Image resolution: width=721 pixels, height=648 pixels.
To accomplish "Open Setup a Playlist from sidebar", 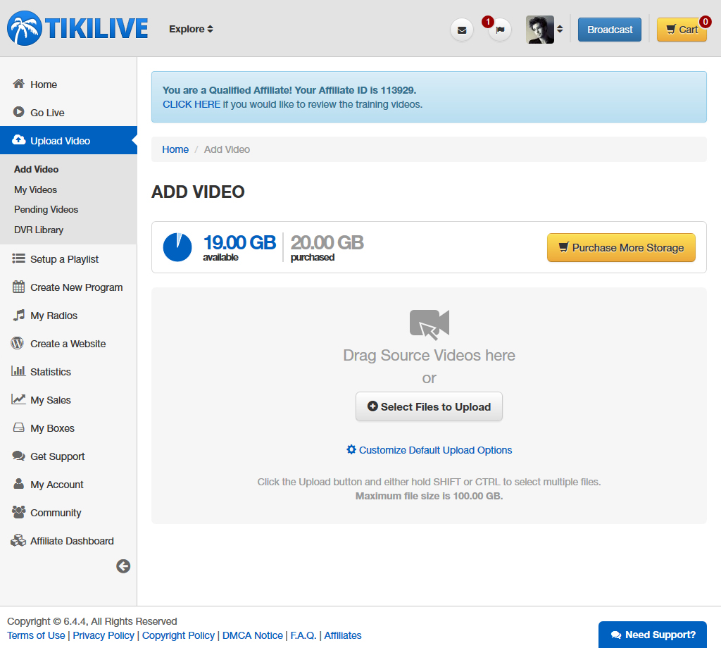I will [64, 259].
